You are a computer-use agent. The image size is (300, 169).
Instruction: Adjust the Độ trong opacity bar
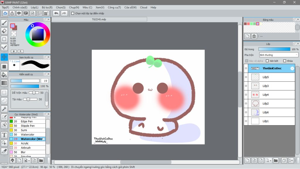click(274, 49)
